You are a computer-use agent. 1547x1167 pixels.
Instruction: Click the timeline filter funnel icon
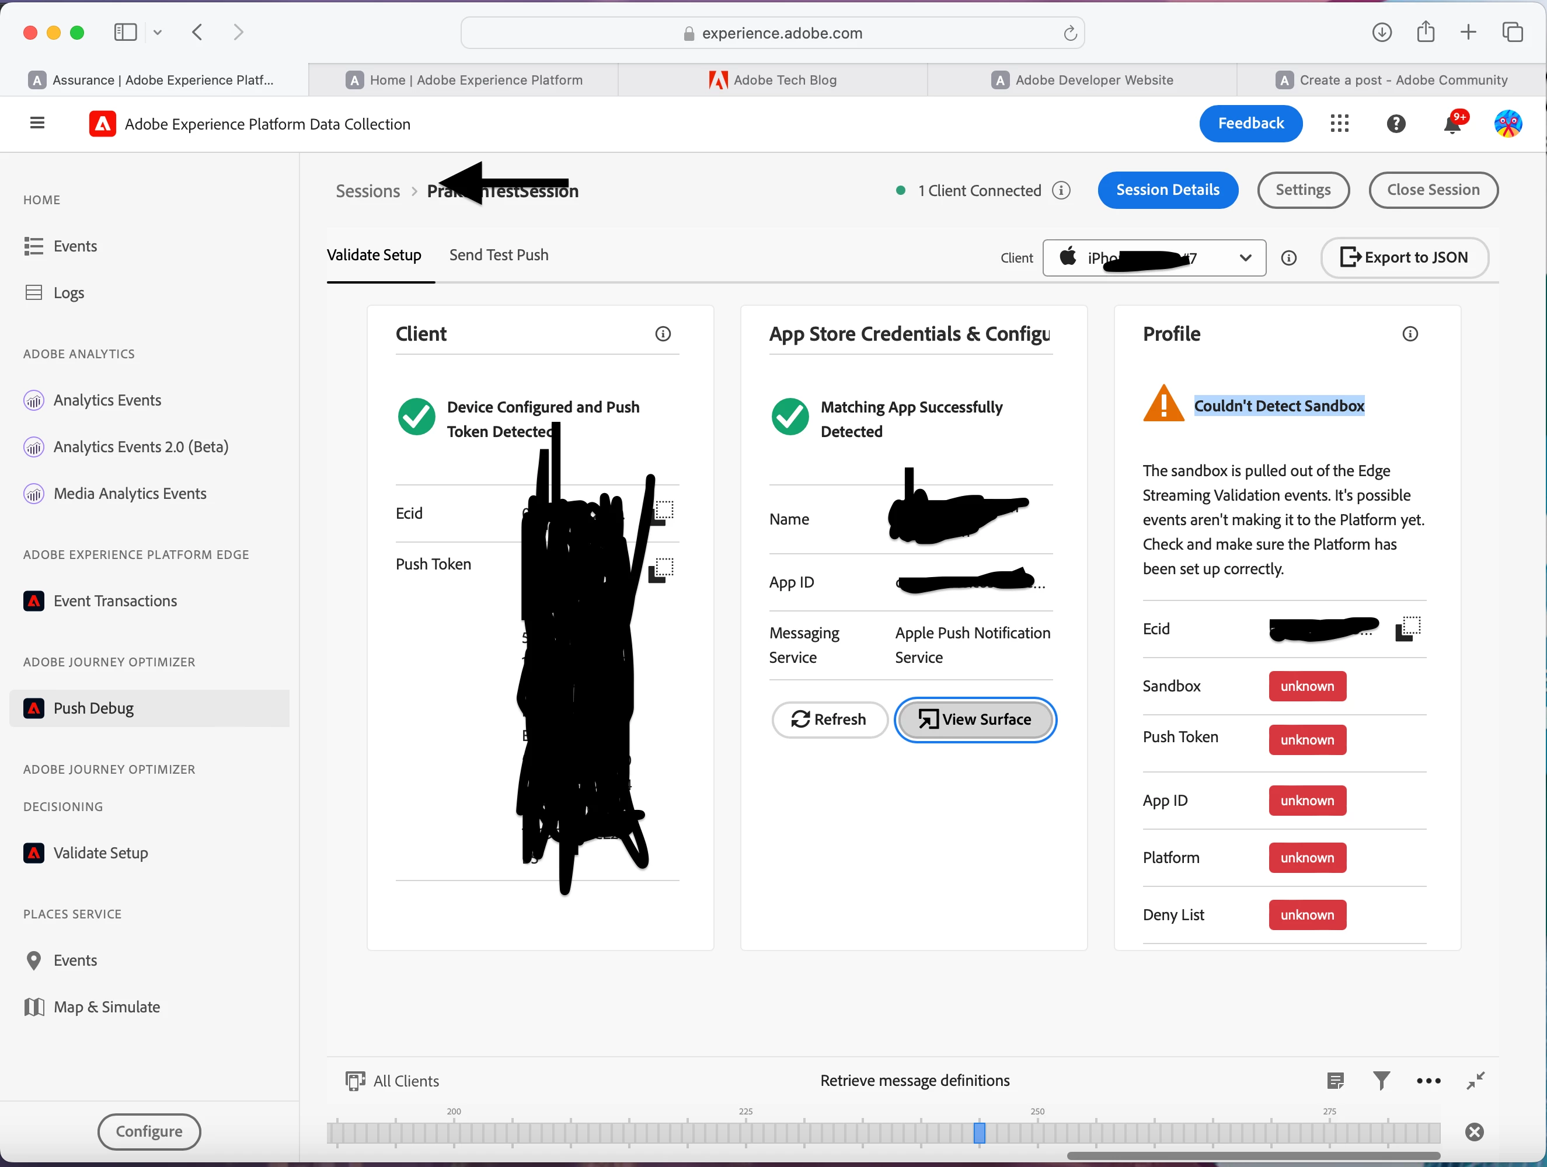click(x=1381, y=1080)
